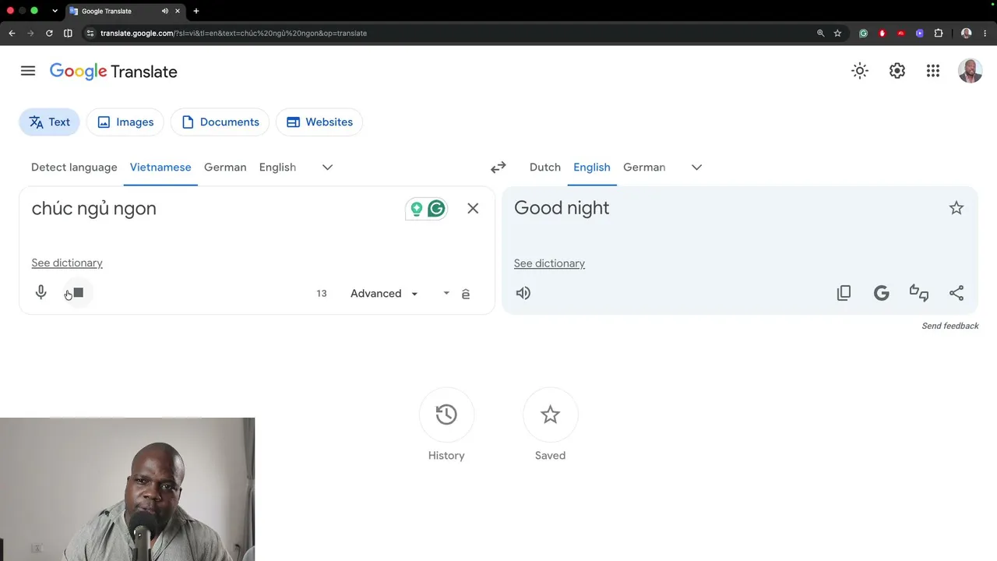997x561 pixels.
Task: Open the Google Translate main menu
Action: coord(28,71)
